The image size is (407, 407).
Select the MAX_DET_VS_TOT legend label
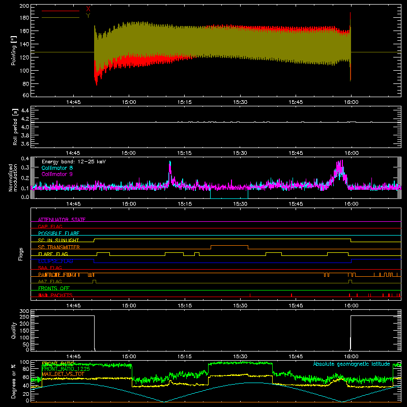tap(63, 374)
